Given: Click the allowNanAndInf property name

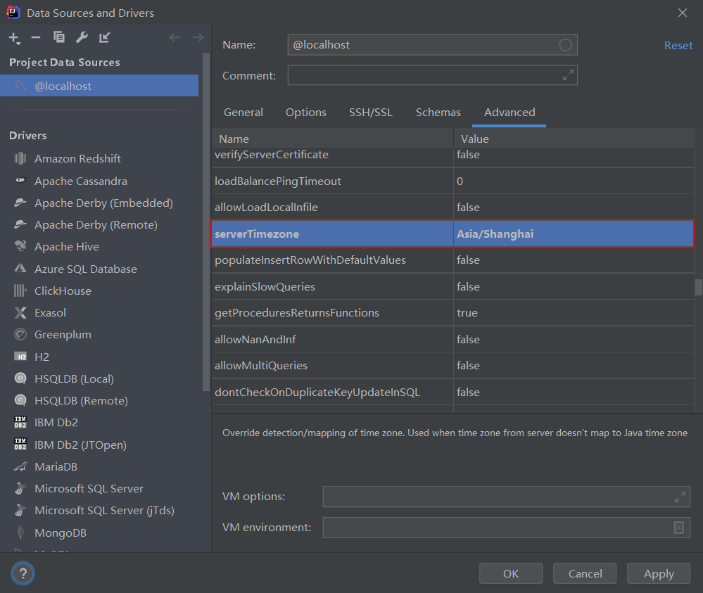Looking at the screenshot, I should click(255, 339).
